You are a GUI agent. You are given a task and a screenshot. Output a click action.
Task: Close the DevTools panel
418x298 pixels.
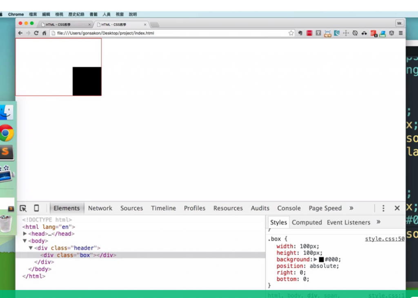coord(397,208)
